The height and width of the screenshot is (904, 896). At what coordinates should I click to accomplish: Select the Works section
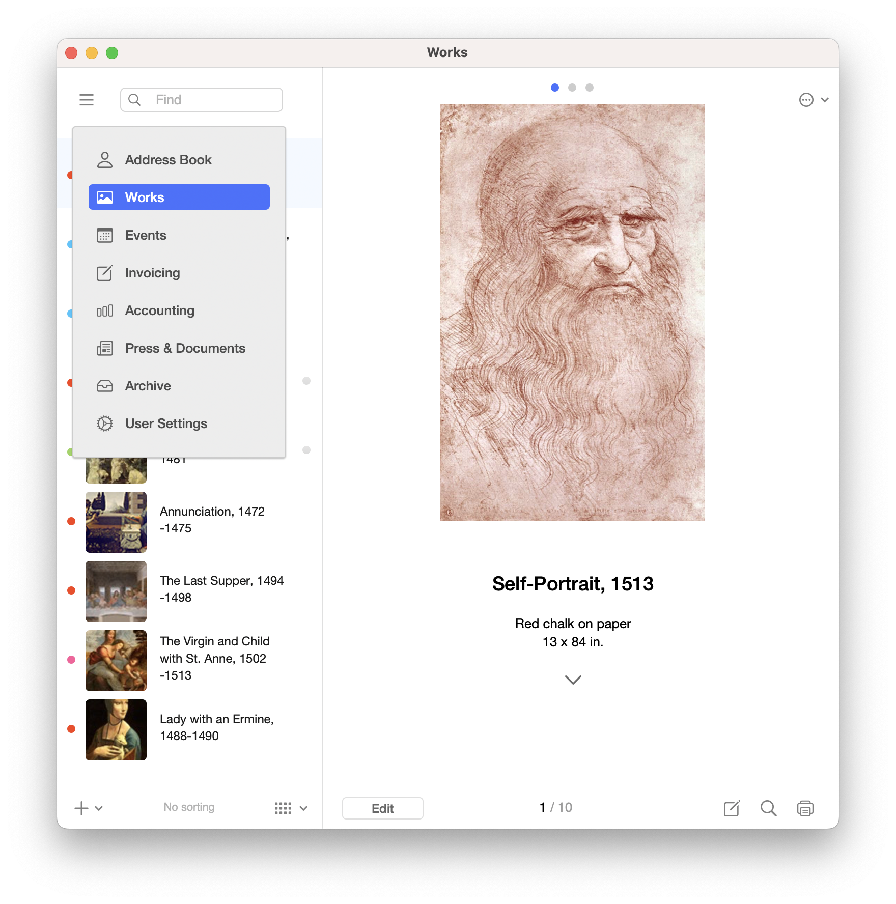(x=144, y=197)
